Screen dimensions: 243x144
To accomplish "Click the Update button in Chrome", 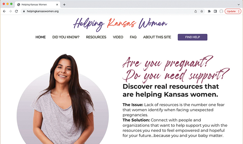I will (231, 11).
